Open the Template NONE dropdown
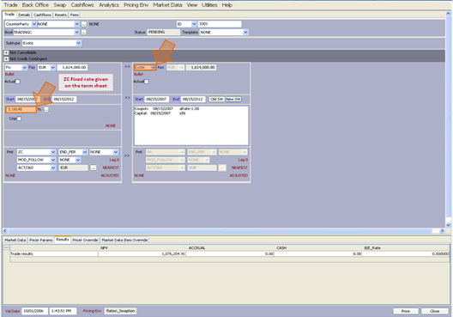The width and height of the screenshot is (453, 317). coord(245,32)
